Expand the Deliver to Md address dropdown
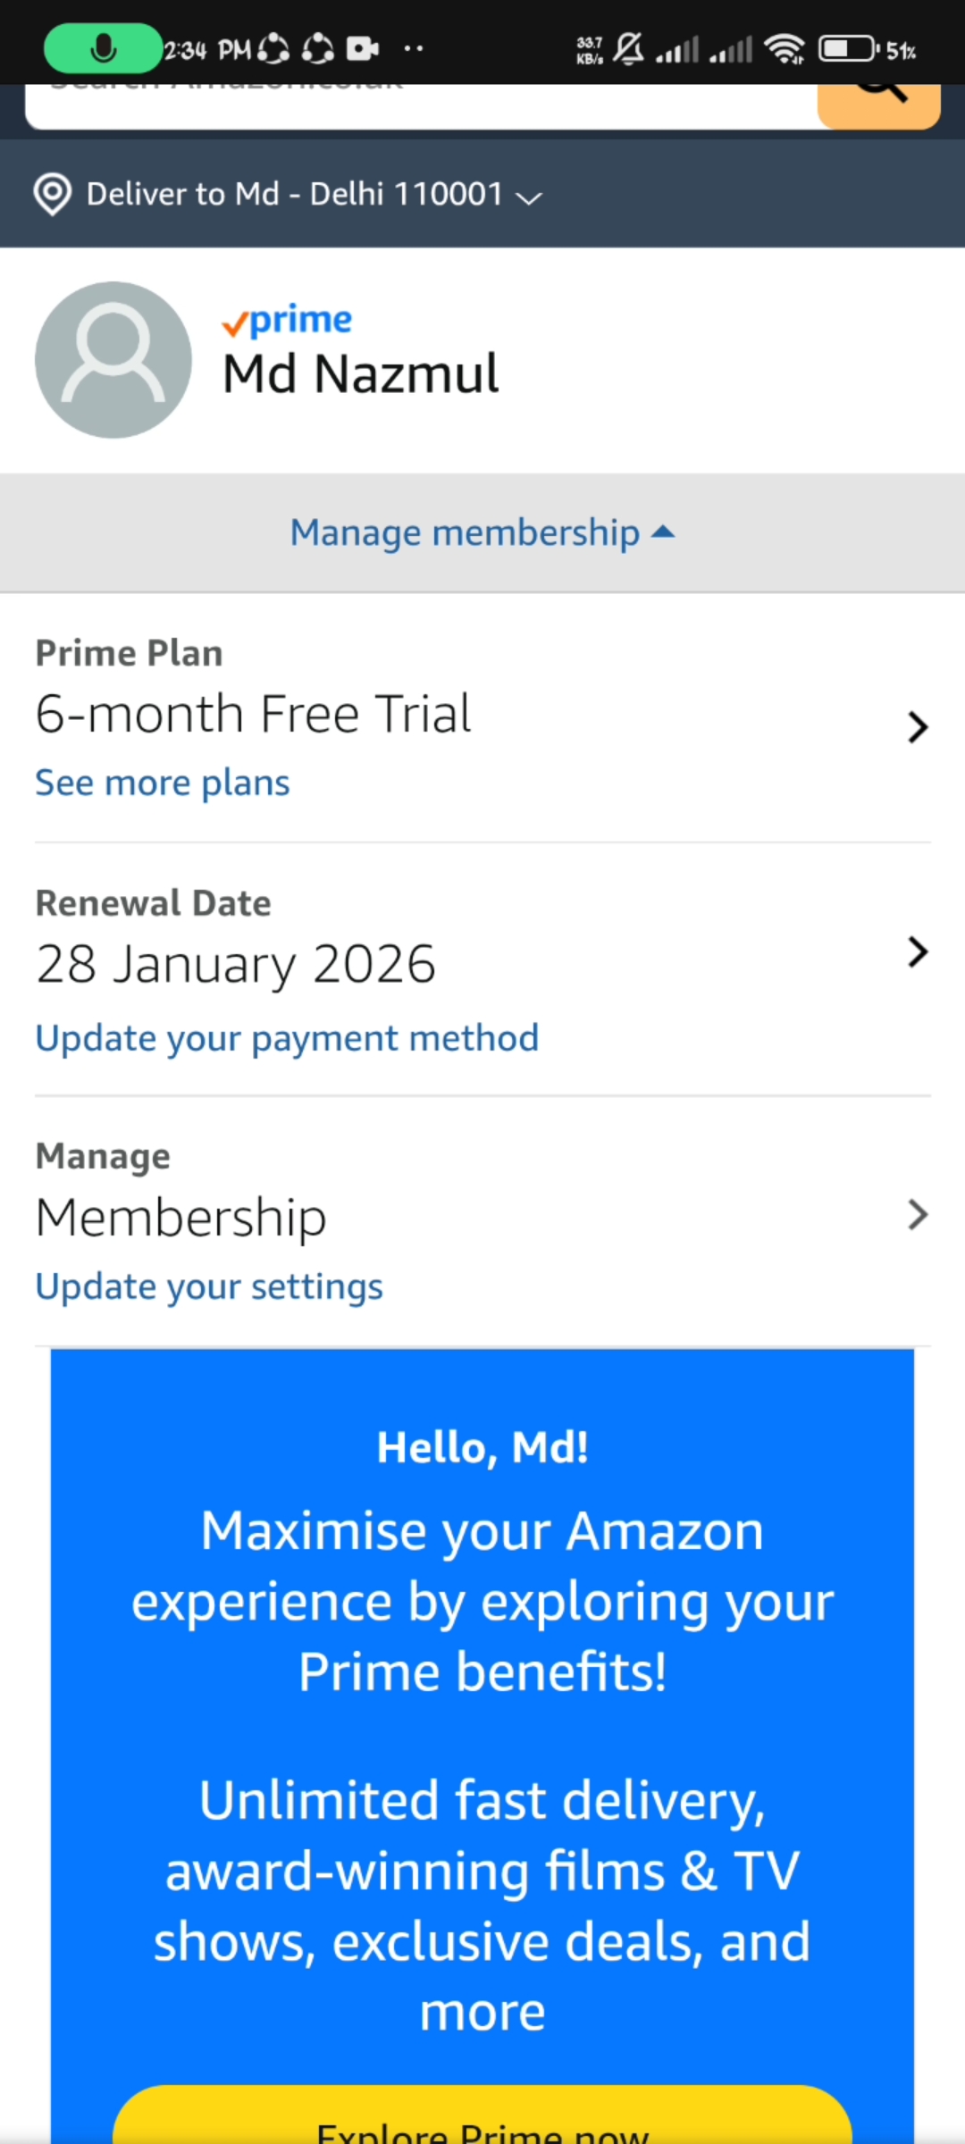 [x=529, y=197]
